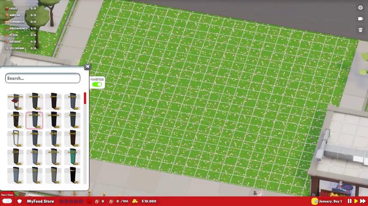Click the gold coins money icon
The height and width of the screenshot is (206, 368).
[135, 201]
